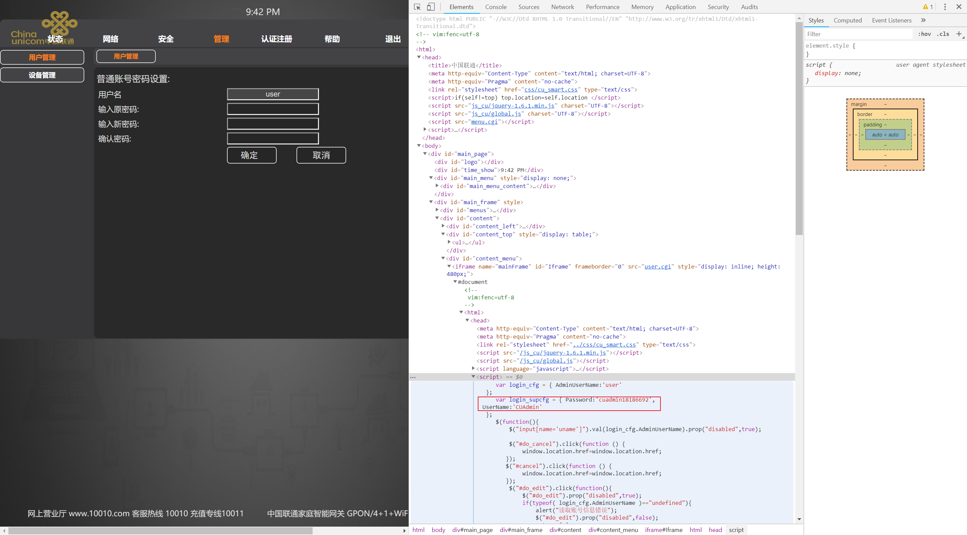
Task: Open the Computed styles tab
Action: (847, 20)
